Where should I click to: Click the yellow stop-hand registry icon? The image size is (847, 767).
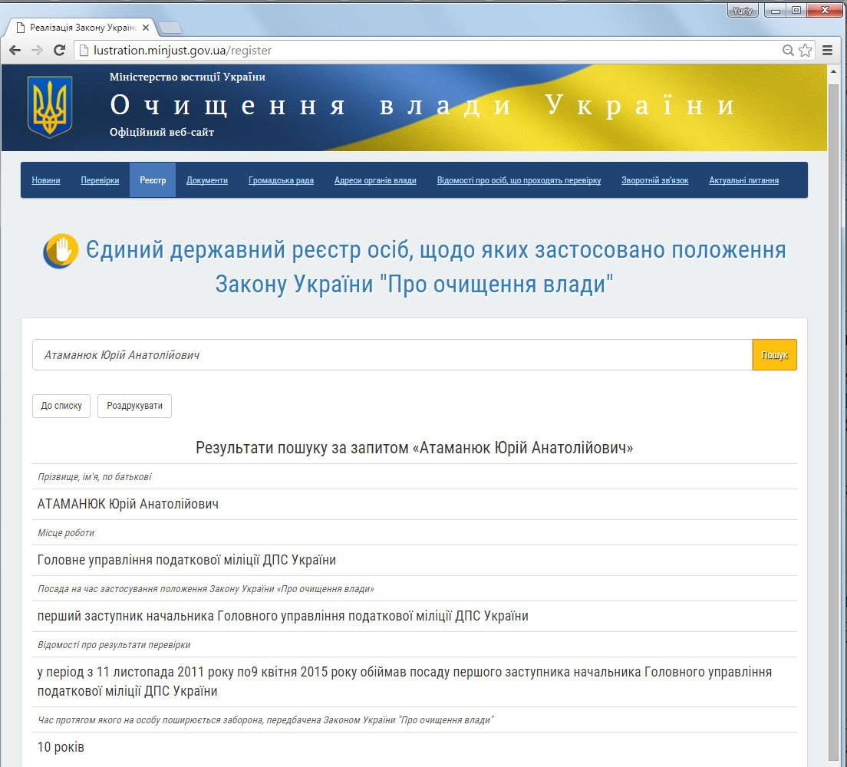(x=60, y=250)
